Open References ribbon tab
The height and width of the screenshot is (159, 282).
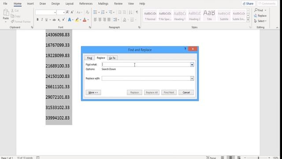[86, 4]
